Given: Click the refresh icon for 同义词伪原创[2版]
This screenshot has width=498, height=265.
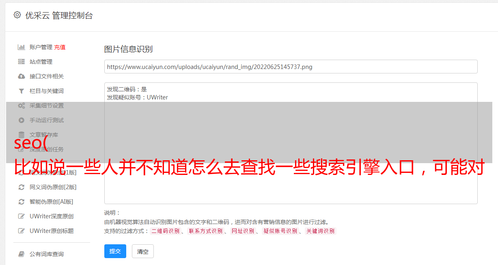Looking at the screenshot, I should click(22, 187).
